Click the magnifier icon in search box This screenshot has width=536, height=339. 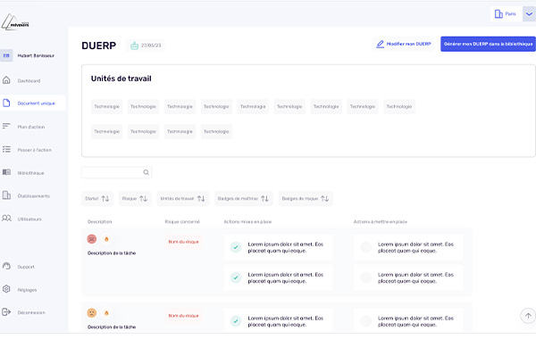tap(146, 172)
